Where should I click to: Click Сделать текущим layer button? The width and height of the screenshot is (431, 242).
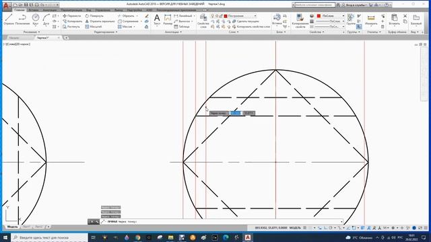[x=246, y=21]
